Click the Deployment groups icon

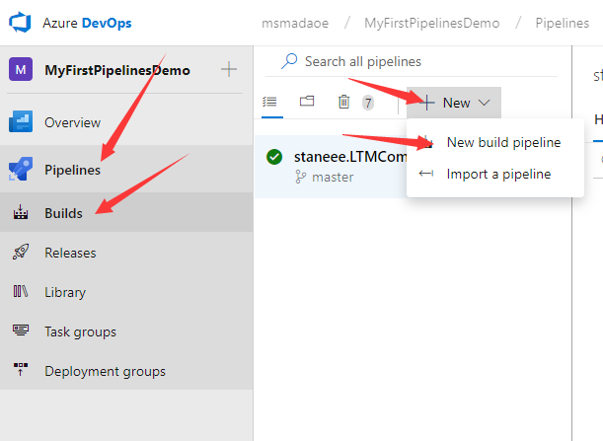[x=21, y=369]
